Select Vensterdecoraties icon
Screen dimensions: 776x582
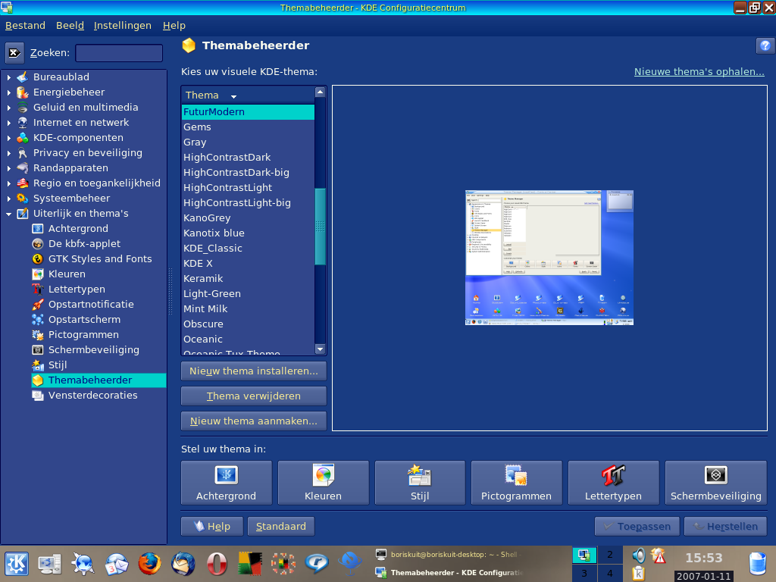(x=38, y=396)
